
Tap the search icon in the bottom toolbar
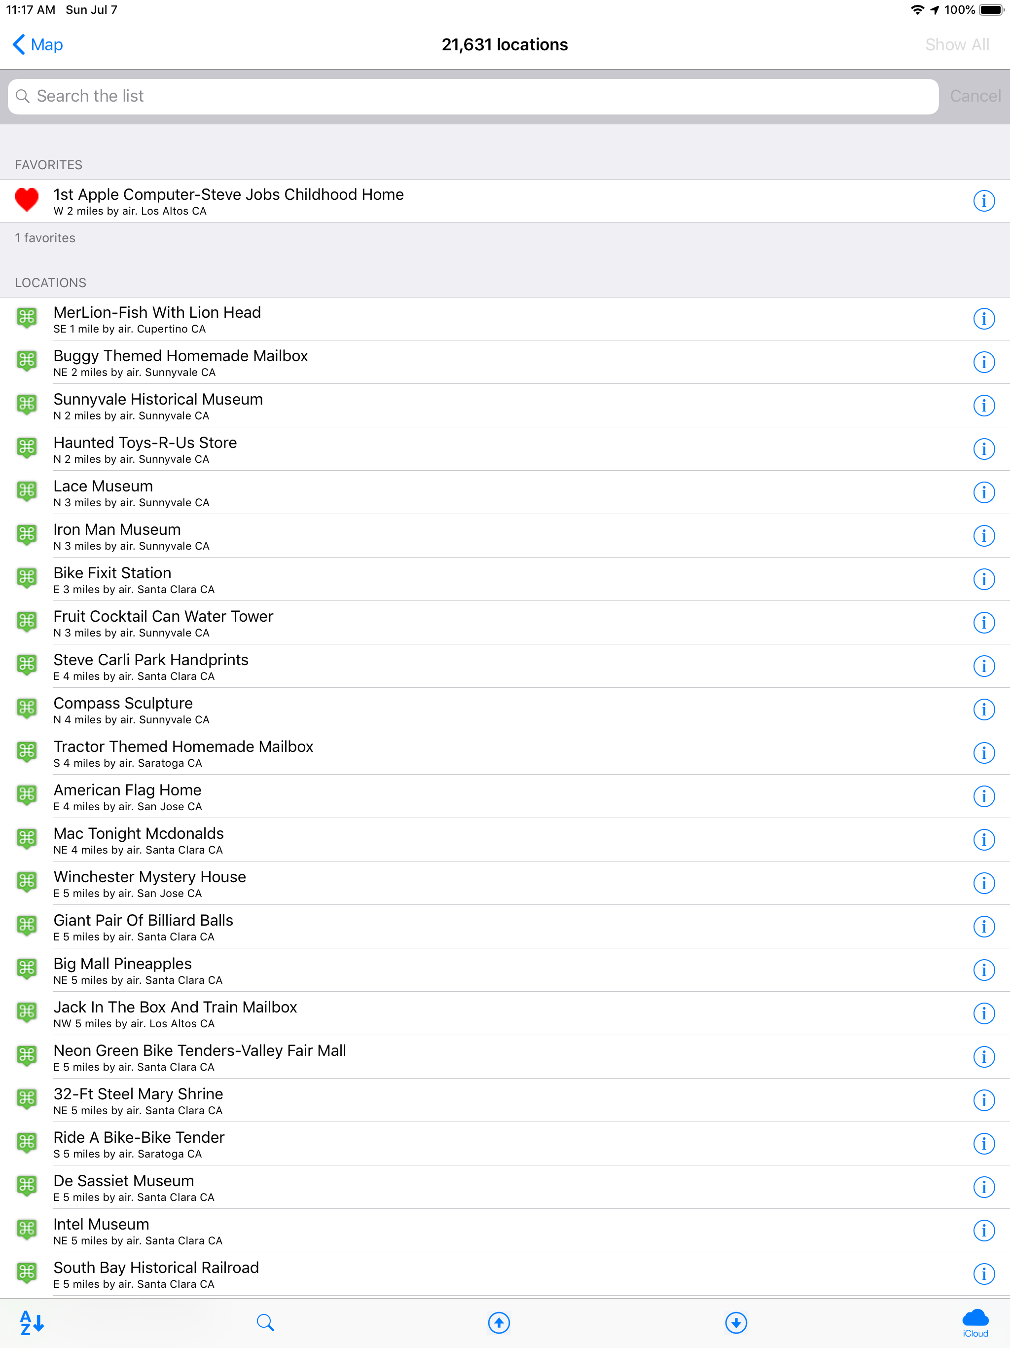(x=265, y=1322)
